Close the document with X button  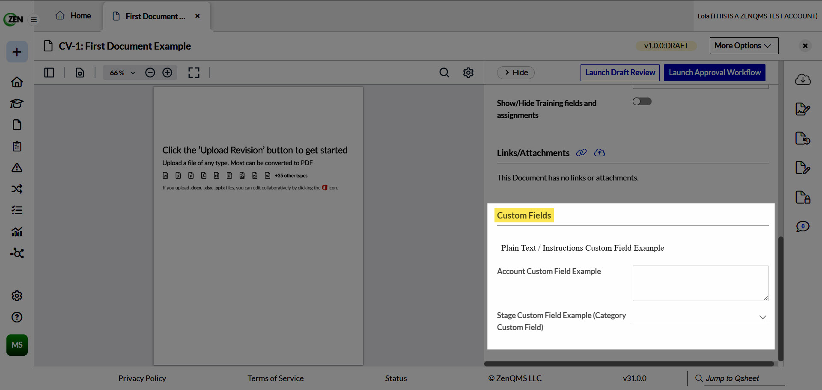[x=805, y=46]
